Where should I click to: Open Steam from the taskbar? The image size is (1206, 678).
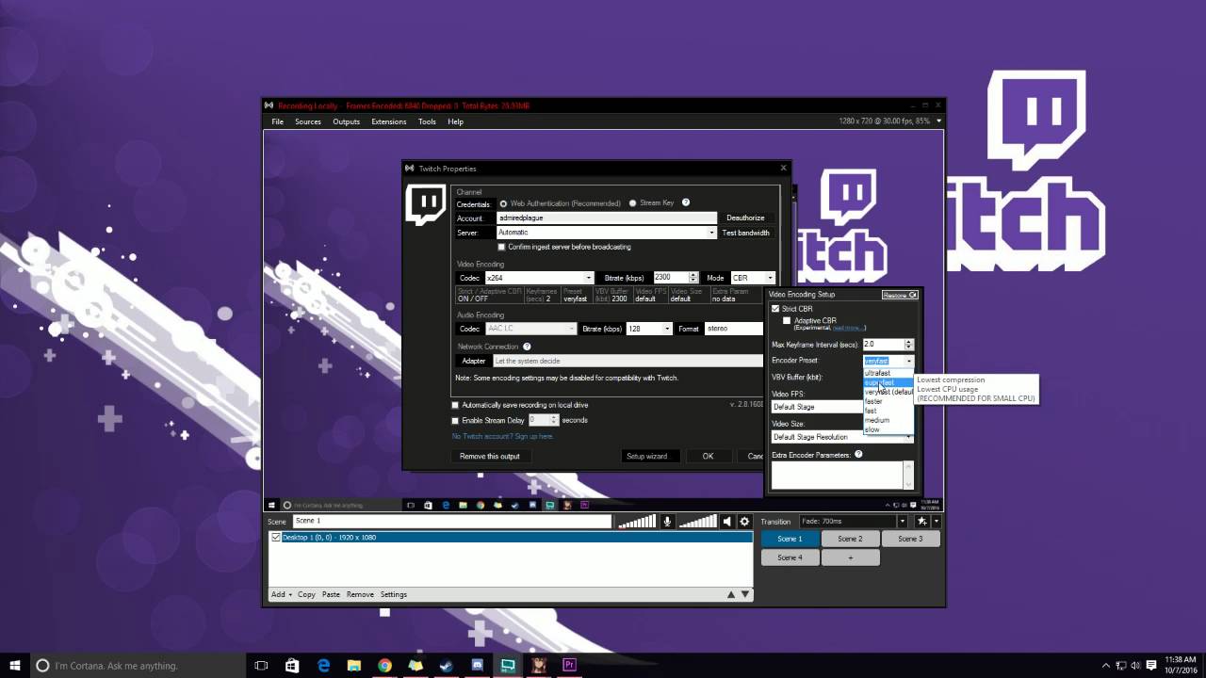click(x=446, y=666)
